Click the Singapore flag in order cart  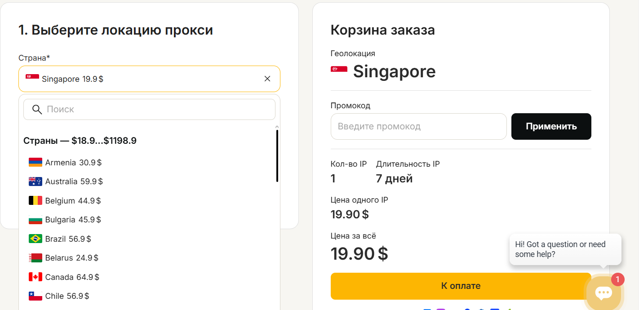point(339,69)
